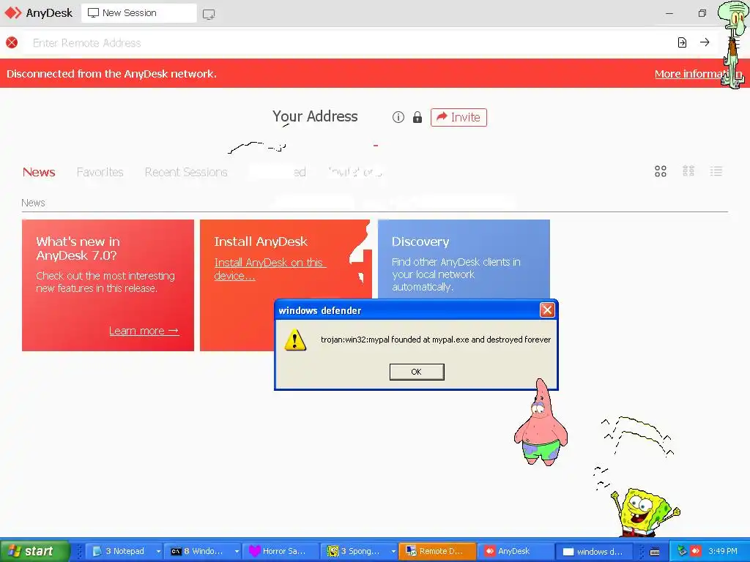
Task: Click the keyboard icon in taskbar
Action: coord(655,552)
